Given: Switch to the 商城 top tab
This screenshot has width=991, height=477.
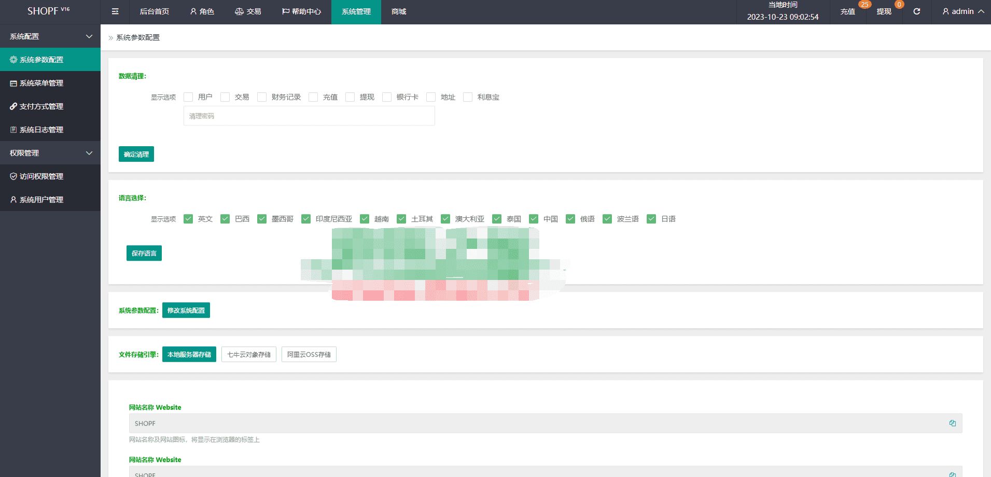Looking at the screenshot, I should (398, 11).
